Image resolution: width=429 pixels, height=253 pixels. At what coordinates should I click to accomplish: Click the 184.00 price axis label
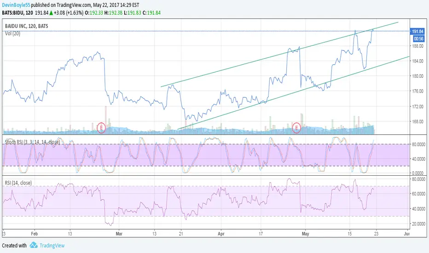[417, 61]
